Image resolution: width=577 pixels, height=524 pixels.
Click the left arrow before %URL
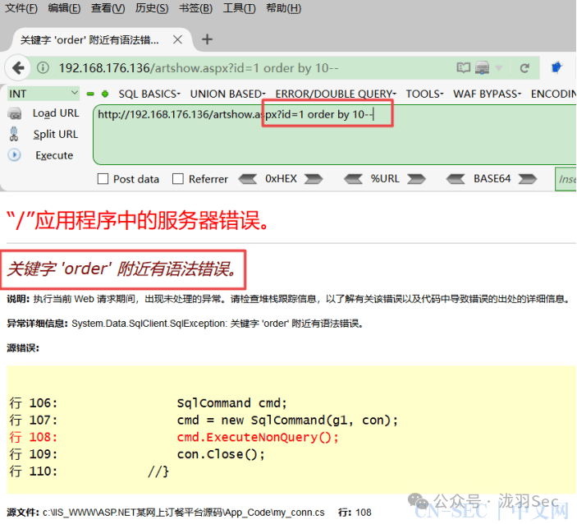(353, 179)
